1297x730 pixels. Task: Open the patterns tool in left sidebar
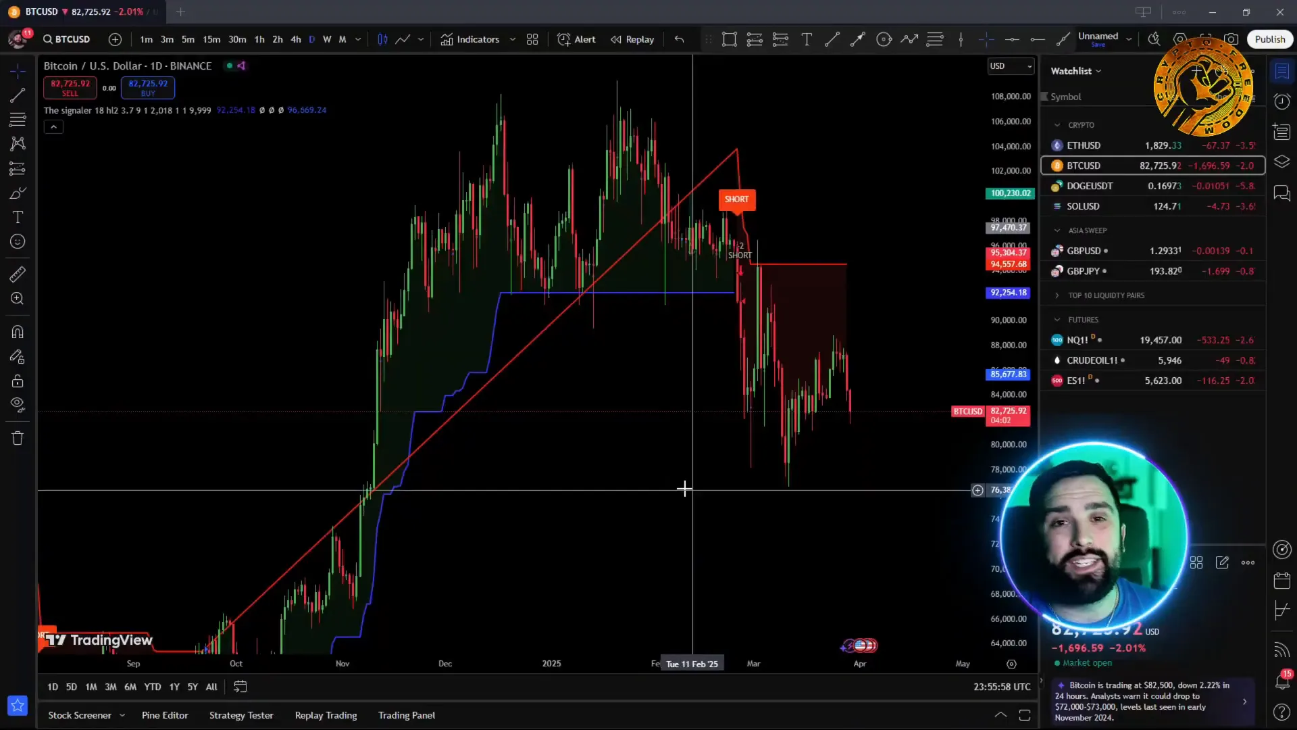coord(18,144)
